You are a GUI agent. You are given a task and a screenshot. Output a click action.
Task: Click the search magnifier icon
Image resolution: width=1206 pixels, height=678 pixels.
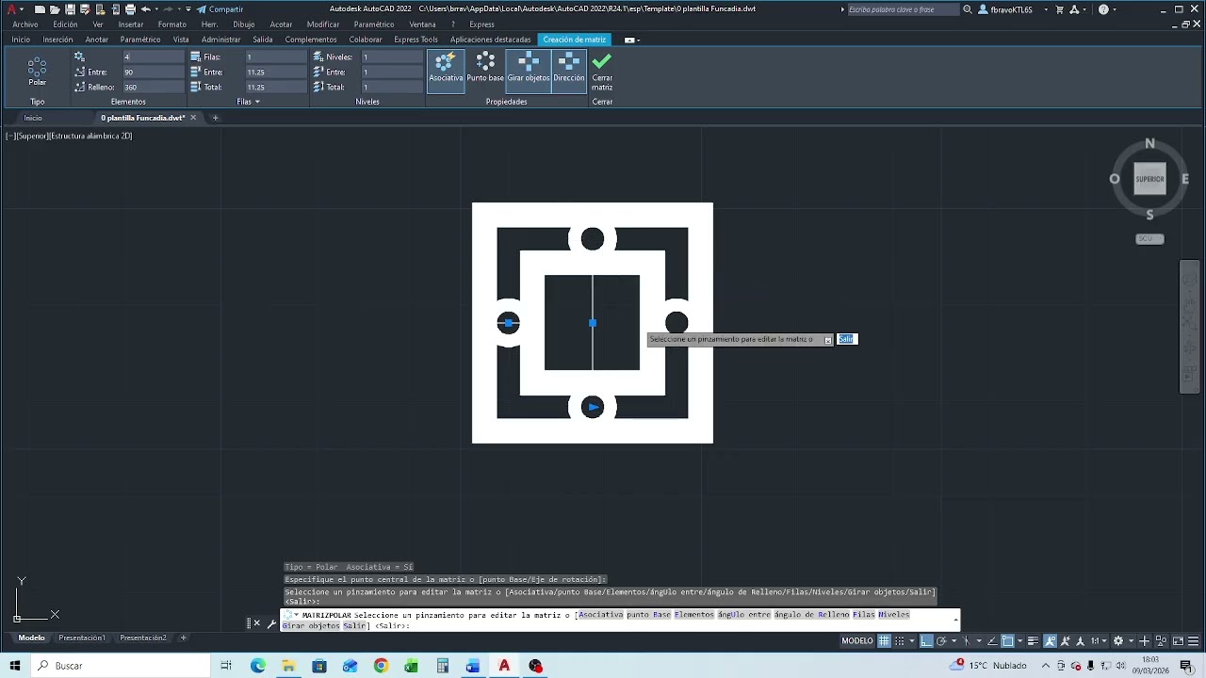[x=968, y=9]
